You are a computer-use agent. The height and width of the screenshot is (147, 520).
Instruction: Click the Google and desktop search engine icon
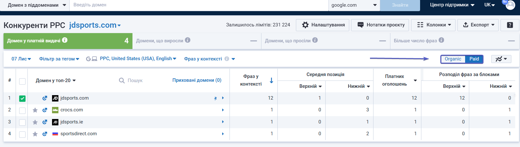[92, 59]
